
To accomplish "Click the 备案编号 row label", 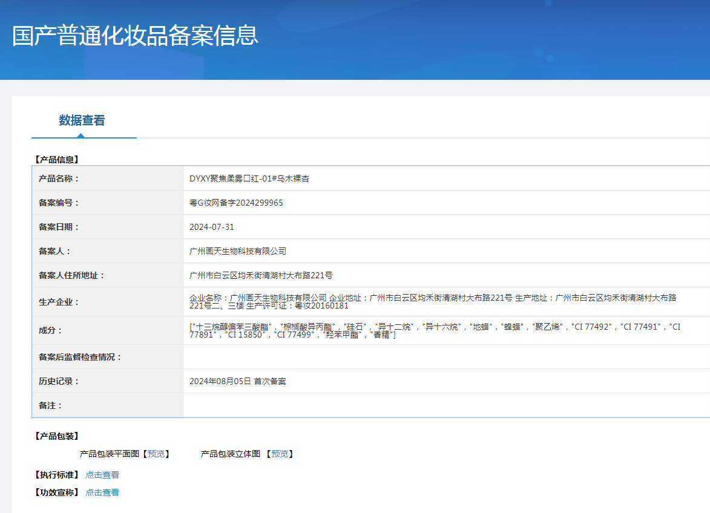I will tap(59, 203).
